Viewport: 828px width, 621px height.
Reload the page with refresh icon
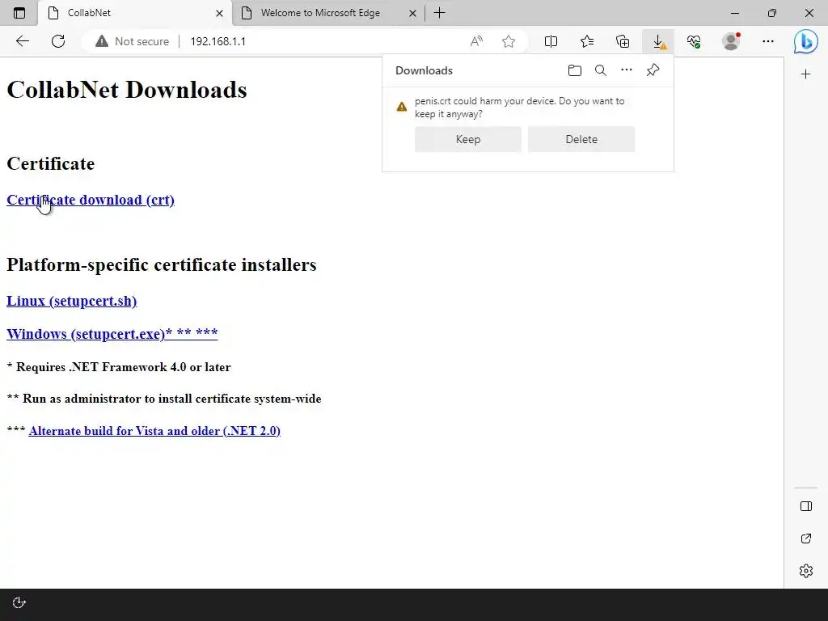click(x=58, y=41)
